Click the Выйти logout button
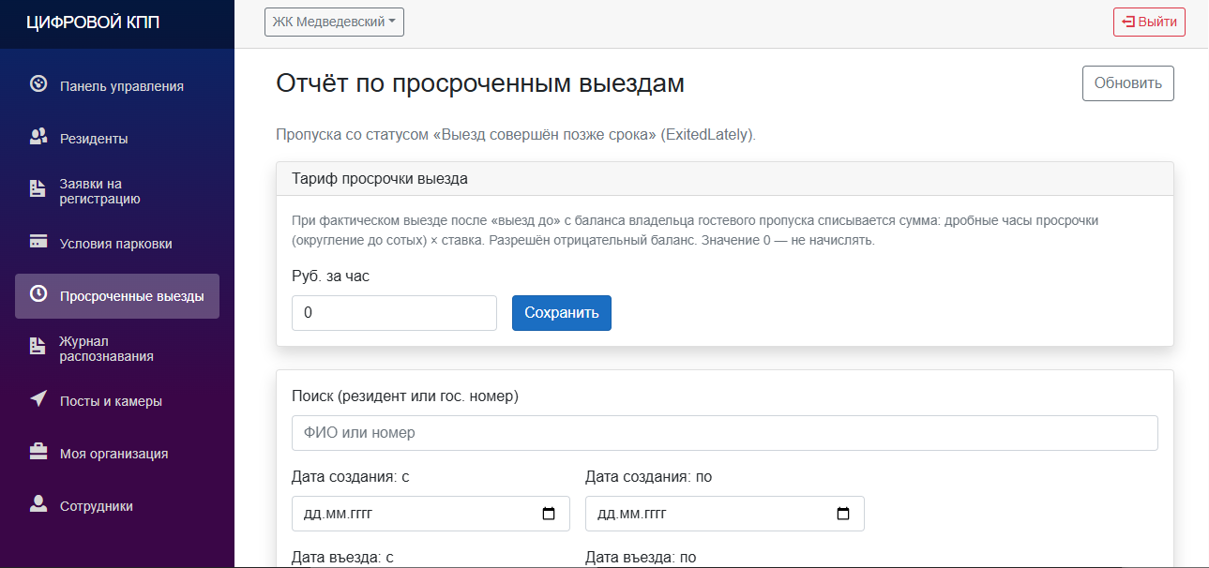1209x568 pixels. [1149, 22]
